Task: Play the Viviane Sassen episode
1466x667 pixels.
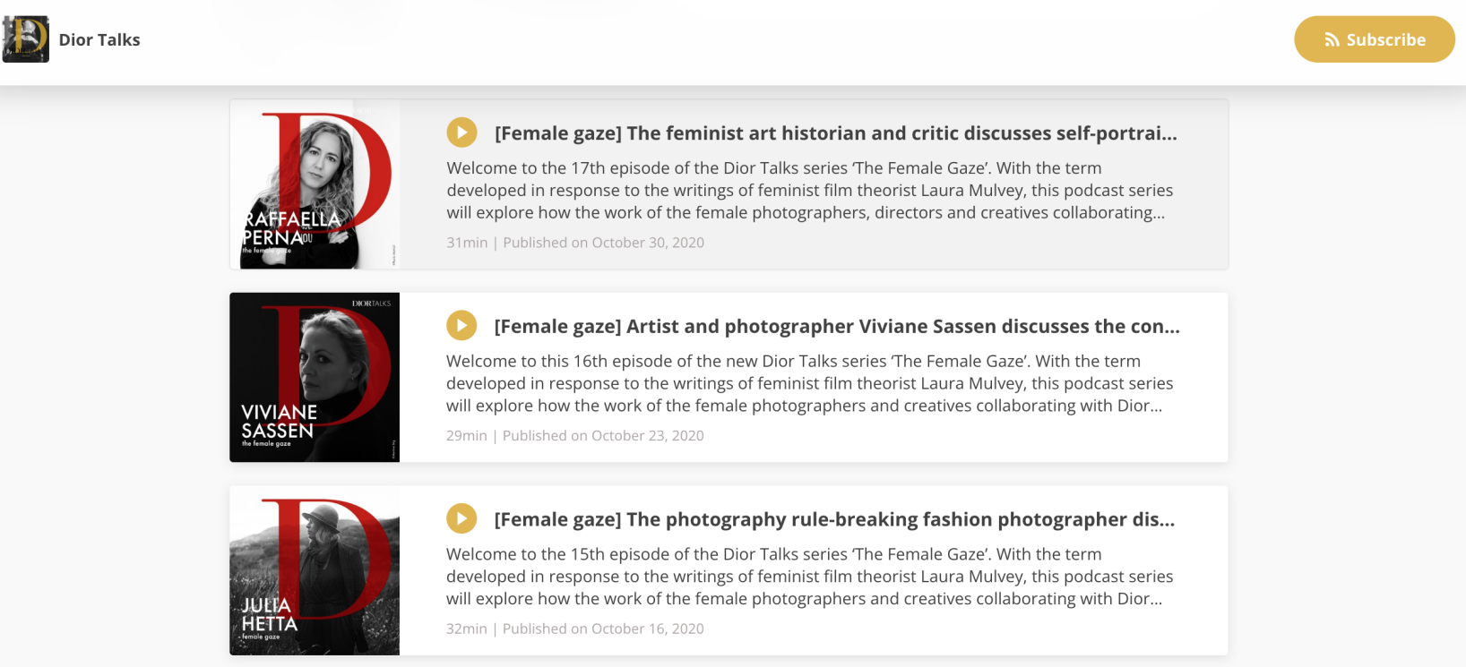Action: coord(461,326)
